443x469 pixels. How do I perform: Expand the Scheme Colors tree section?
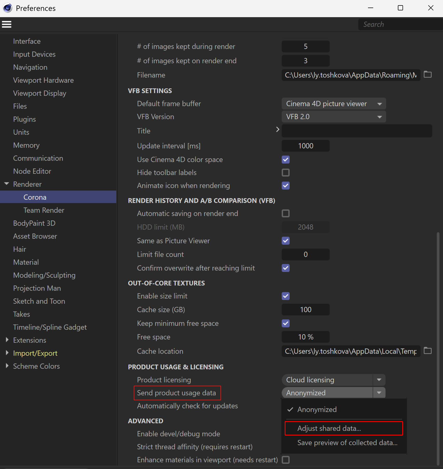[7, 366]
